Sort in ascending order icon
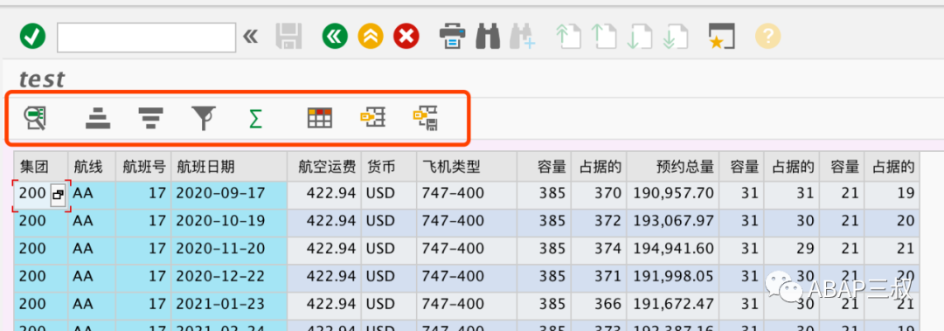Image resolution: width=944 pixels, height=331 pixels. pos(98,119)
